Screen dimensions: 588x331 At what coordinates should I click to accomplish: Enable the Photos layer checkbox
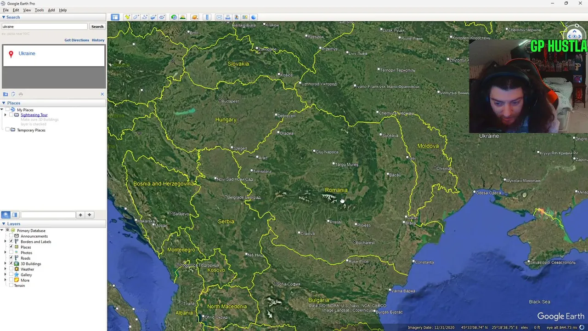(x=11, y=252)
